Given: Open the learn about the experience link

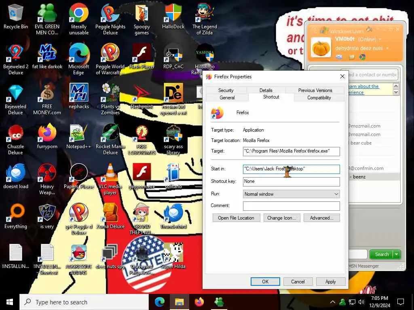Looking at the screenshot, I should (x=363, y=89).
